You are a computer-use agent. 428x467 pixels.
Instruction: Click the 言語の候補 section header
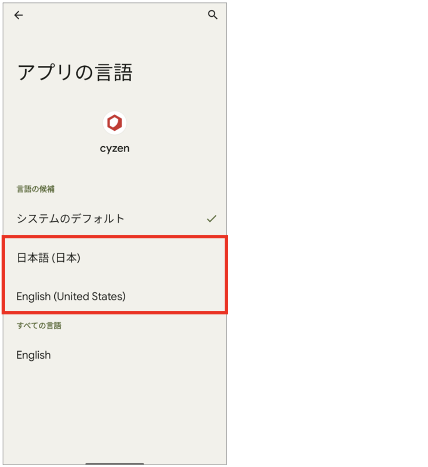pos(36,189)
